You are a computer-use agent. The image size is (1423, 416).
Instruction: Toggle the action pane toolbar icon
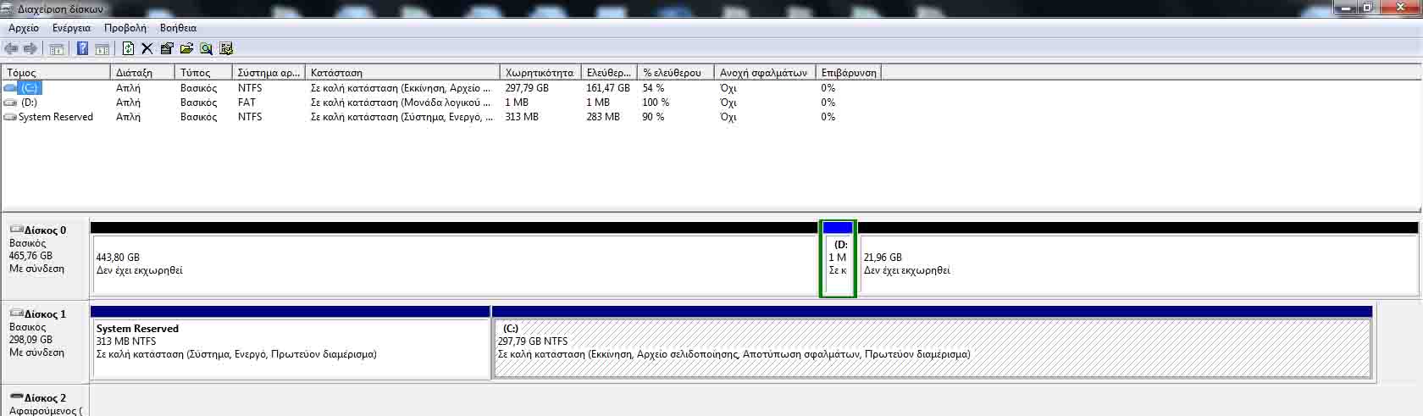click(x=102, y=48)
